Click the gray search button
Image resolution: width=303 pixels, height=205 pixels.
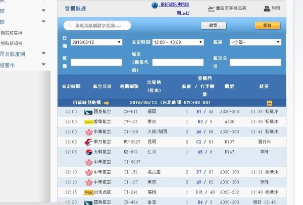[214, 25]
